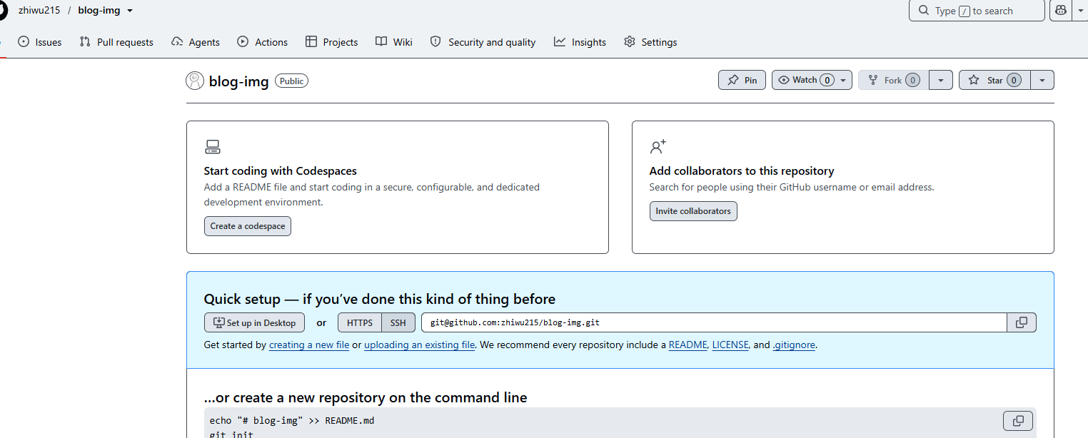Copy the command line setup script
Screen dimensions: 1088x438
click(x=1018, y=421)
